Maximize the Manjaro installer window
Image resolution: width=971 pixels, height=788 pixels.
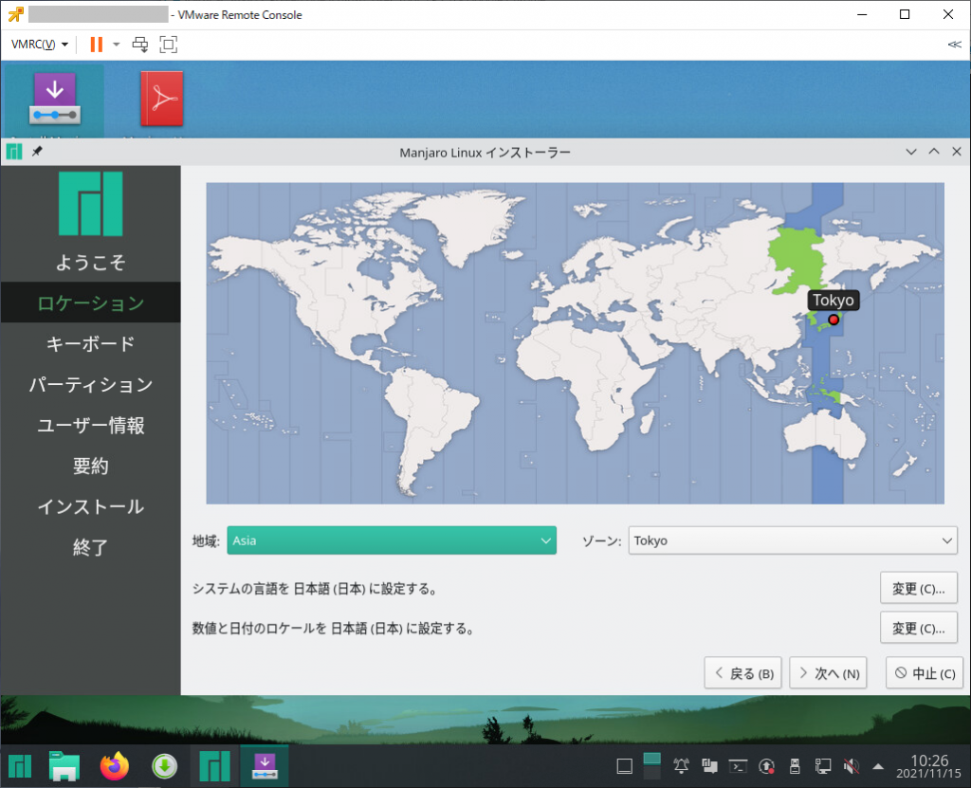pyautogui.click(x=934, y=152)
